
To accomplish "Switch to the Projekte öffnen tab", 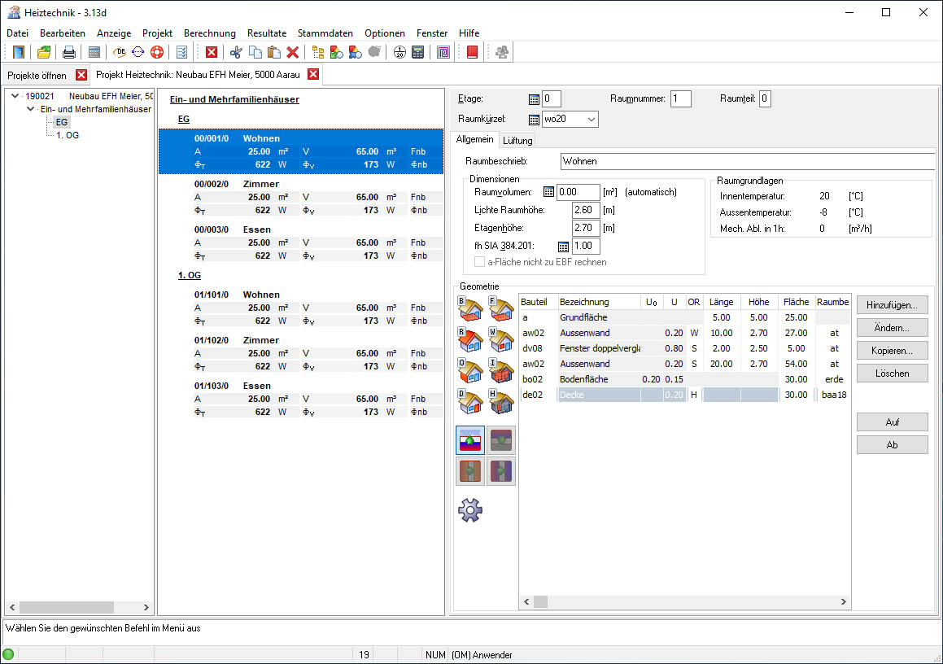I will [37, 75].
